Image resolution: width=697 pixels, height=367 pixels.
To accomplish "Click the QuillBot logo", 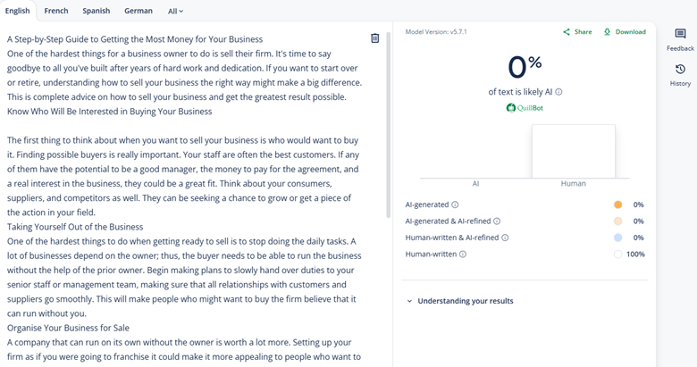I will [525, 108].
